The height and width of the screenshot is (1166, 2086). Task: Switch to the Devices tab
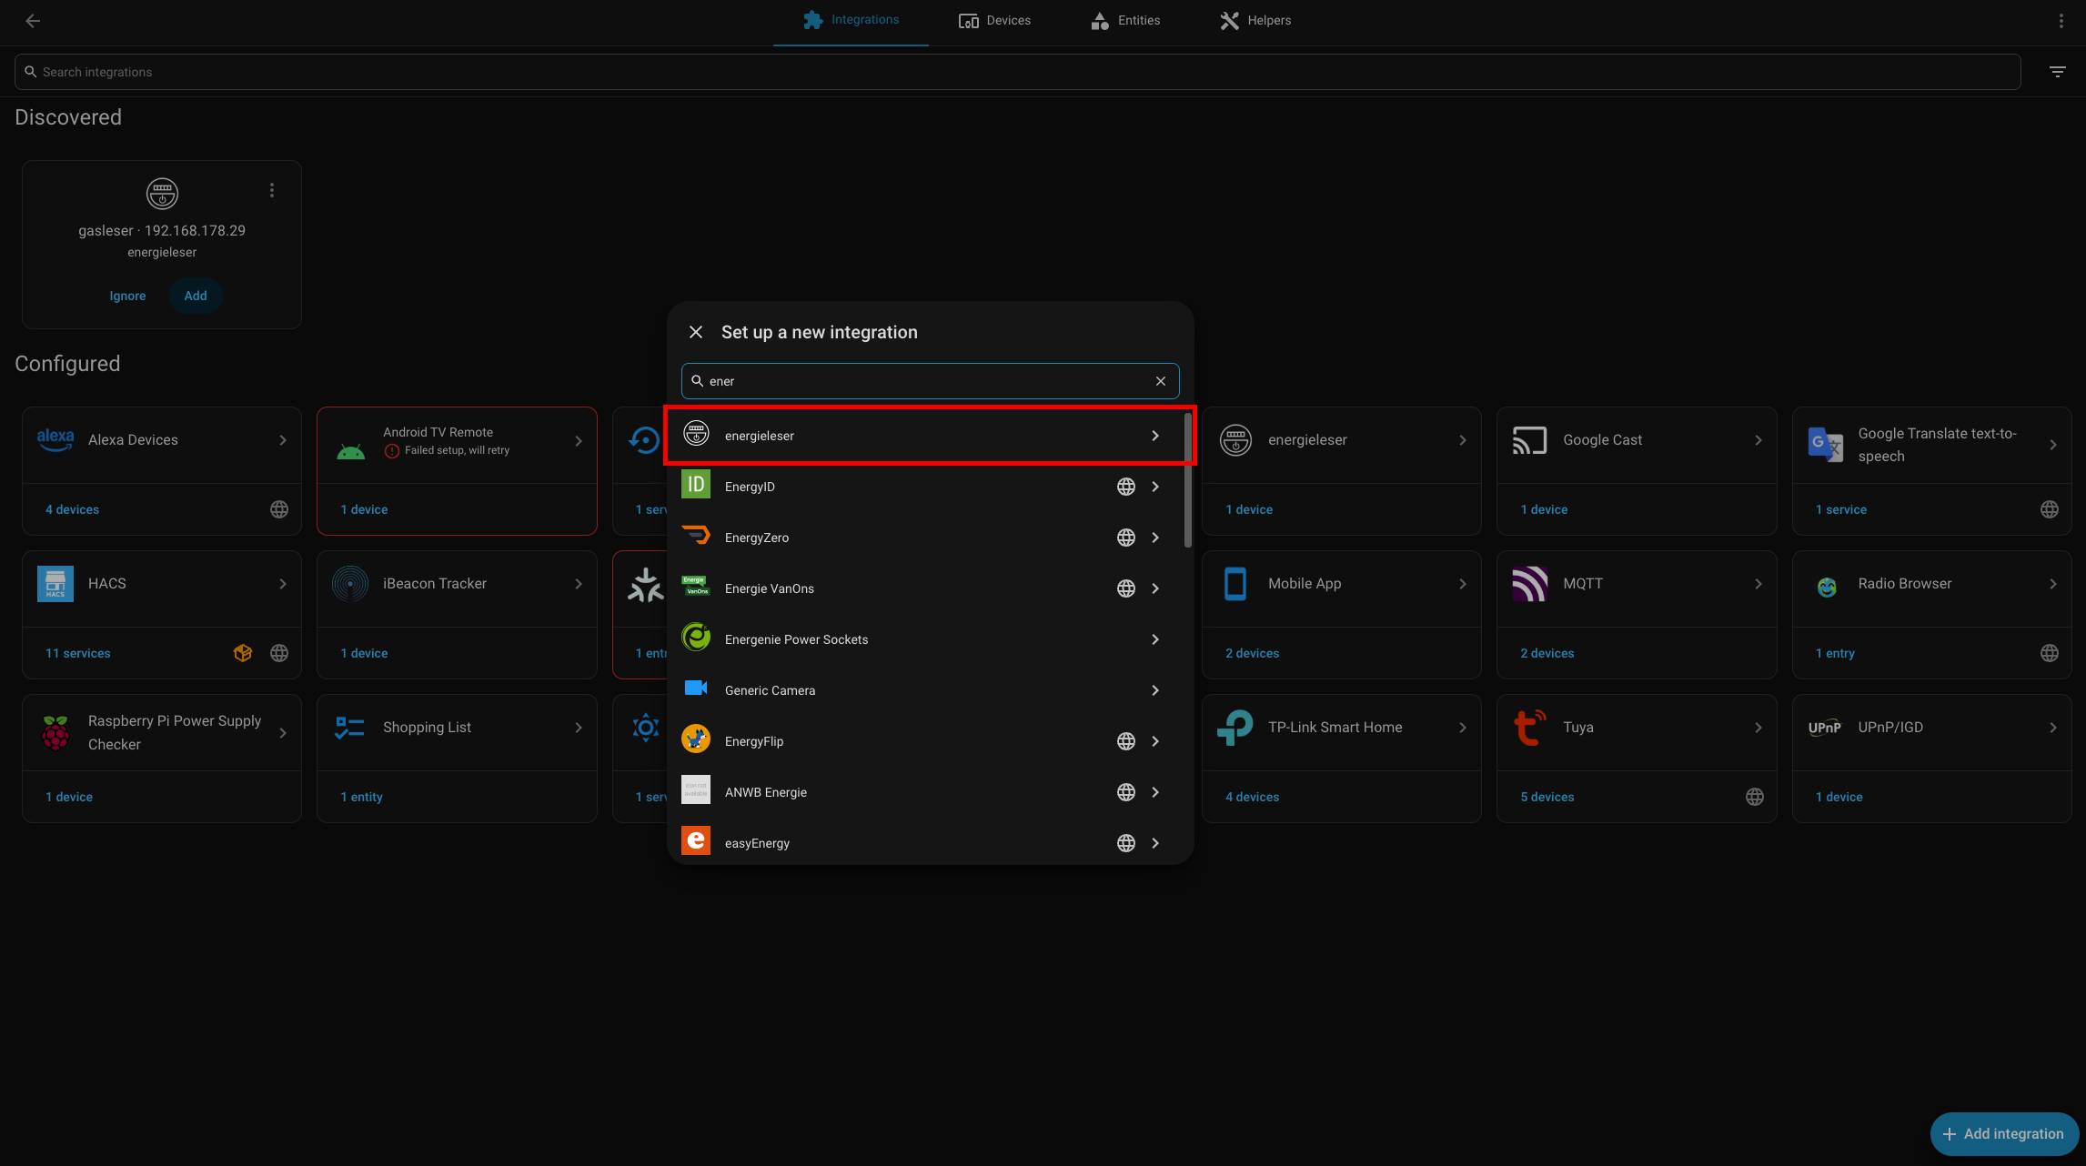994,20
